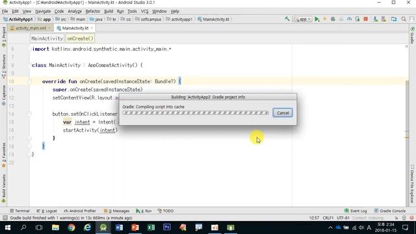Open Chrome from the Windows taskbar

click(71, 227)
